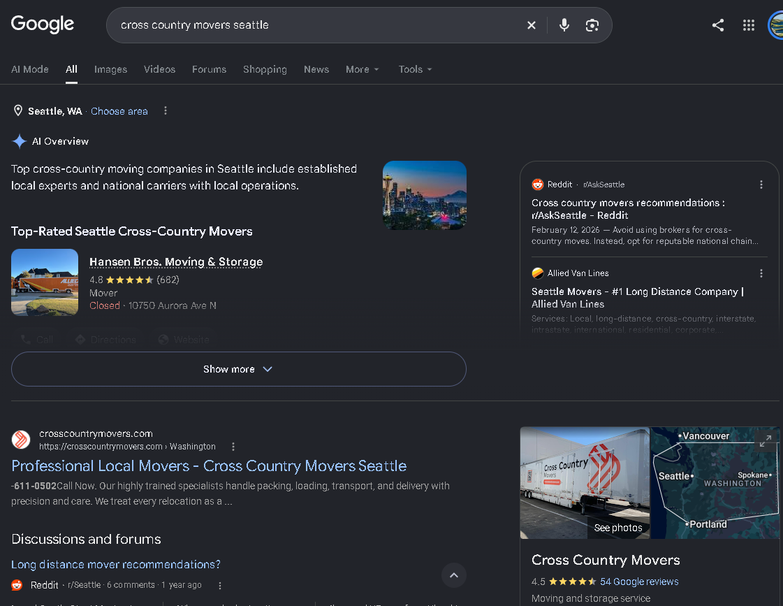This screenshot has height=606, width=783.
Task: Click the location pin icon beside Seattle, WA
Action: [x=18, y=110]
